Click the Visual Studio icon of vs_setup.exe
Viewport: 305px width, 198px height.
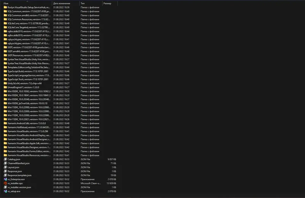[x=5, y=191]
